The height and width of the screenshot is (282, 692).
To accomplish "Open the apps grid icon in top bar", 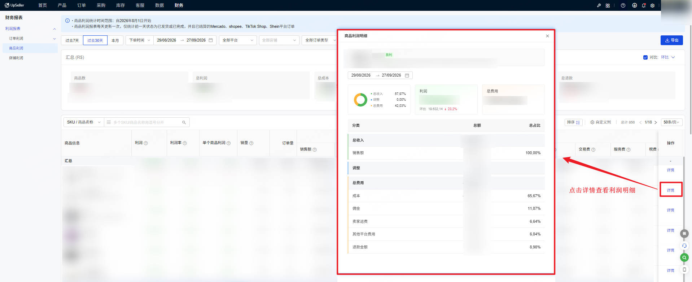I will click(x=608, y=5).
